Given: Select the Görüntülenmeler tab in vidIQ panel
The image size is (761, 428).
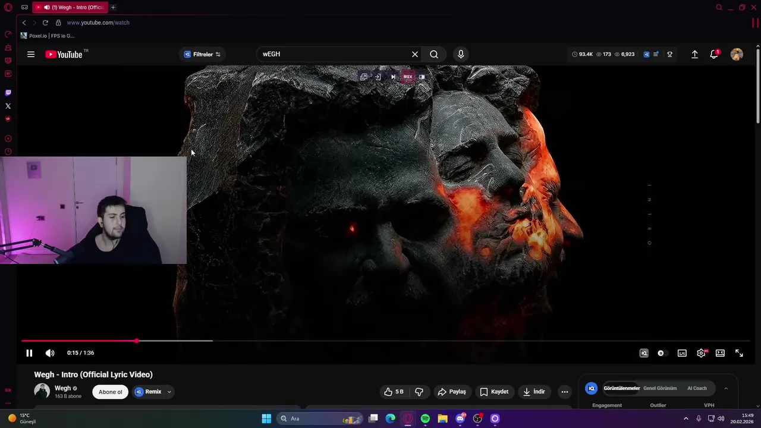Looking at the screenshot, I should 621,388.
